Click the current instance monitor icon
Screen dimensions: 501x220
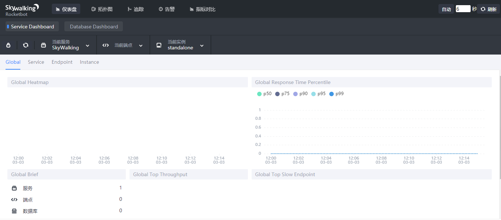(x=159, y=45)
